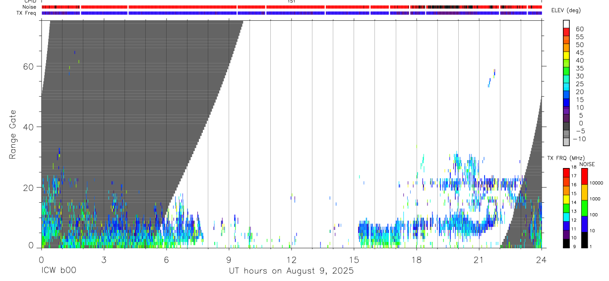Viewport: 609px width, 281px height.
Task: Click the "TX Freq" row label beside the top strip
Action: [27, 13]
